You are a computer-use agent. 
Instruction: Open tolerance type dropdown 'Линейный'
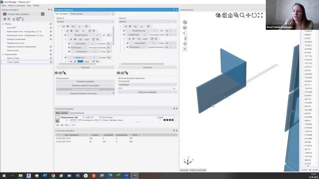tap(148, 85)
